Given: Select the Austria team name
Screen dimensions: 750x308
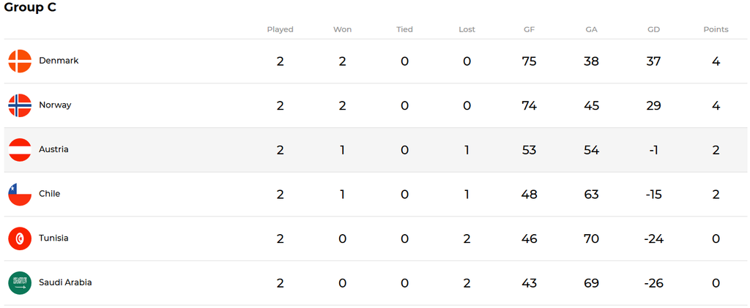Looking at the screenshot, I should [53, 149].
